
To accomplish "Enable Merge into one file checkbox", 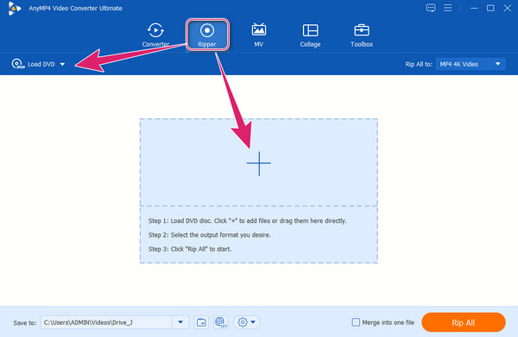I will pyautogui.click(x=356, y=322).
